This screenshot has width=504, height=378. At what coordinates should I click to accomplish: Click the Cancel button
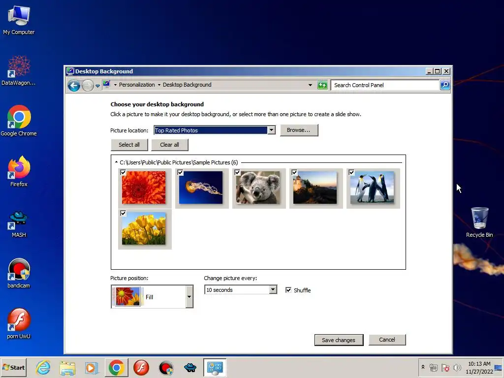tap(387, 340)
